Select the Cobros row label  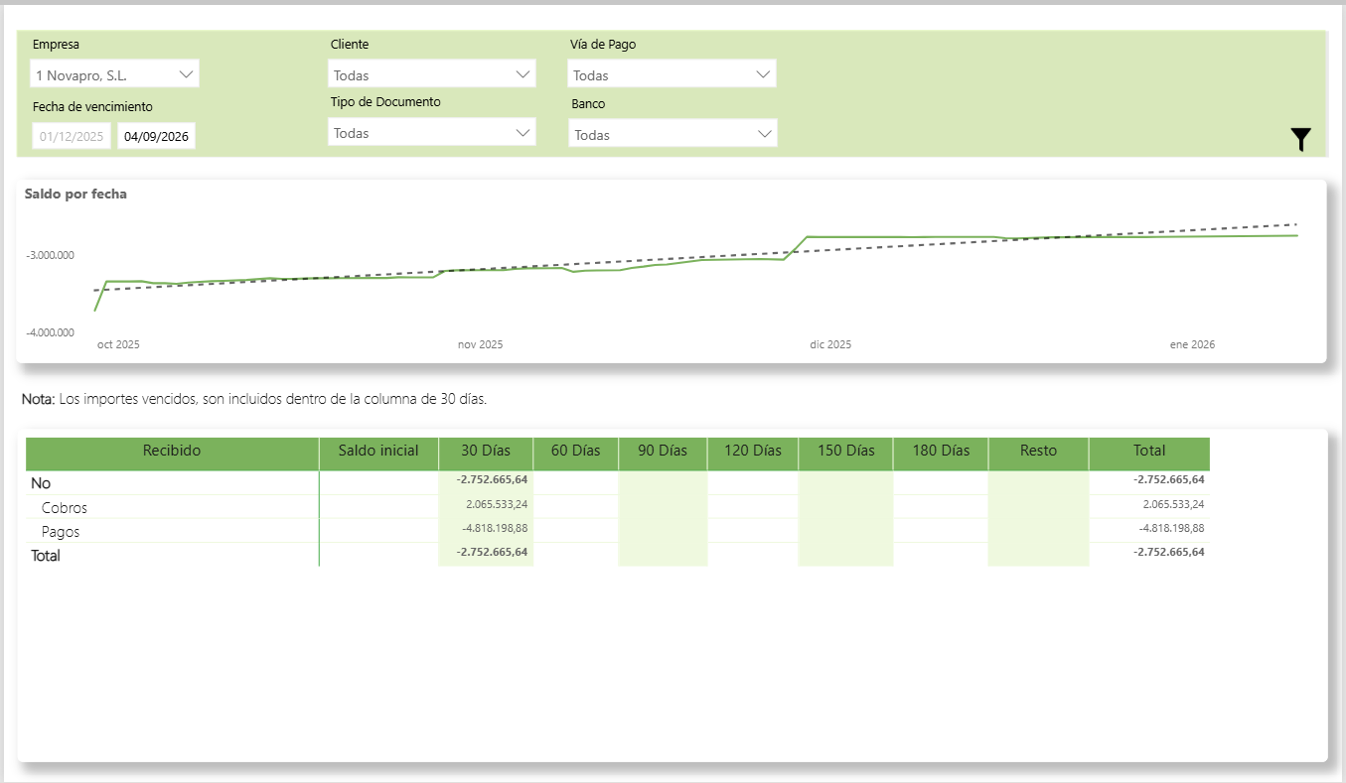pyautogui.click(x=65, y=507)
